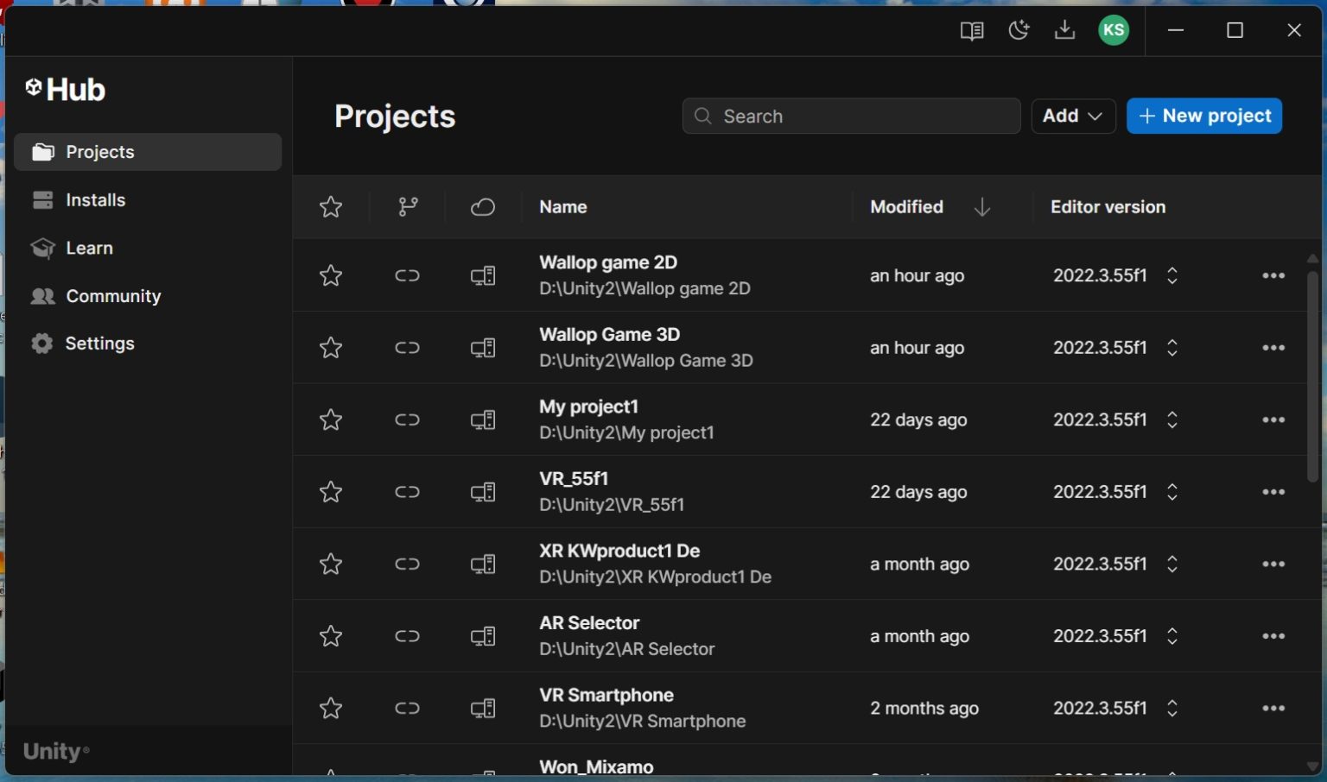Star the Wallop Game 3D project
This screenshot has height=782, width=1327.
click(331, 347)
